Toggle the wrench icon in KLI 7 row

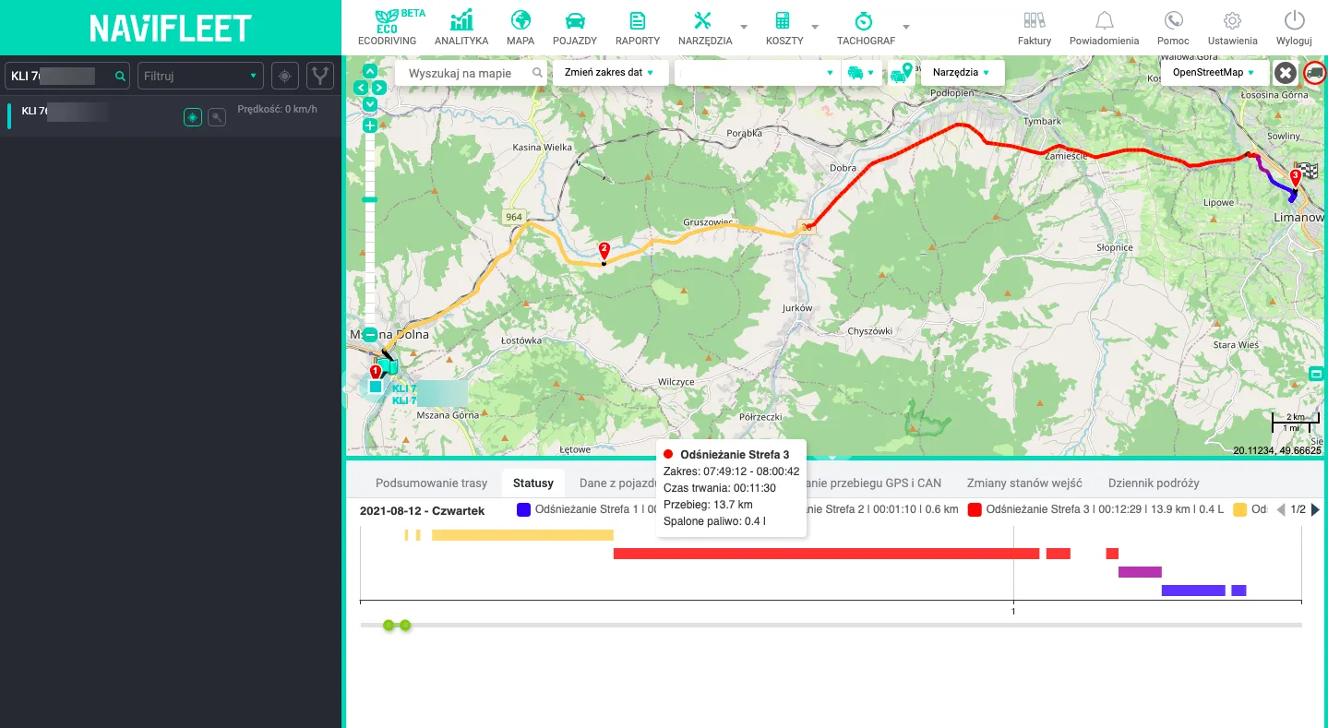pyautogui.click(x=216, y=117)
